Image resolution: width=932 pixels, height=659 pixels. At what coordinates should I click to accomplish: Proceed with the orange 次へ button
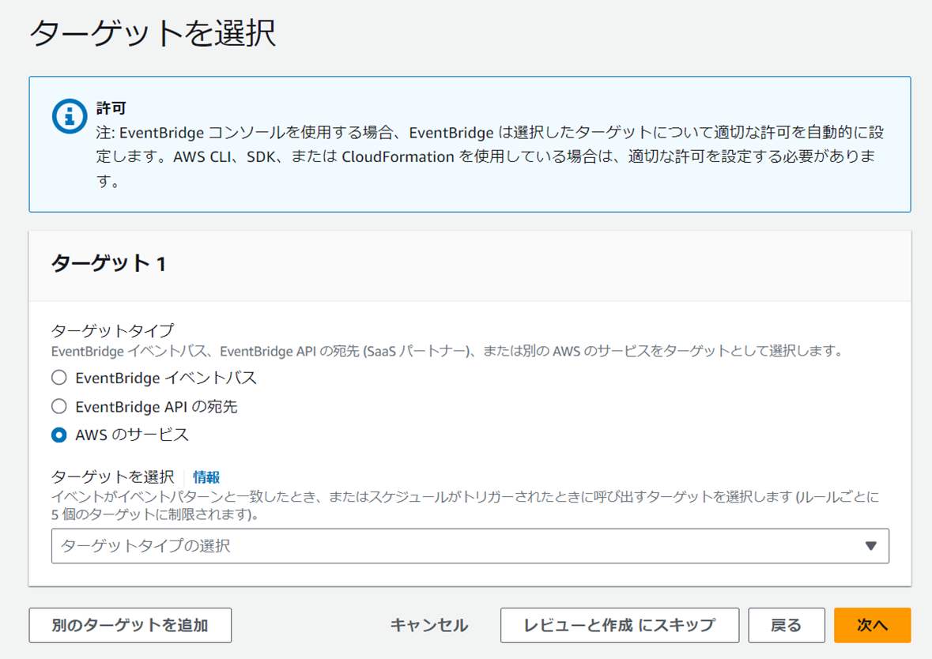click(872, 625)
